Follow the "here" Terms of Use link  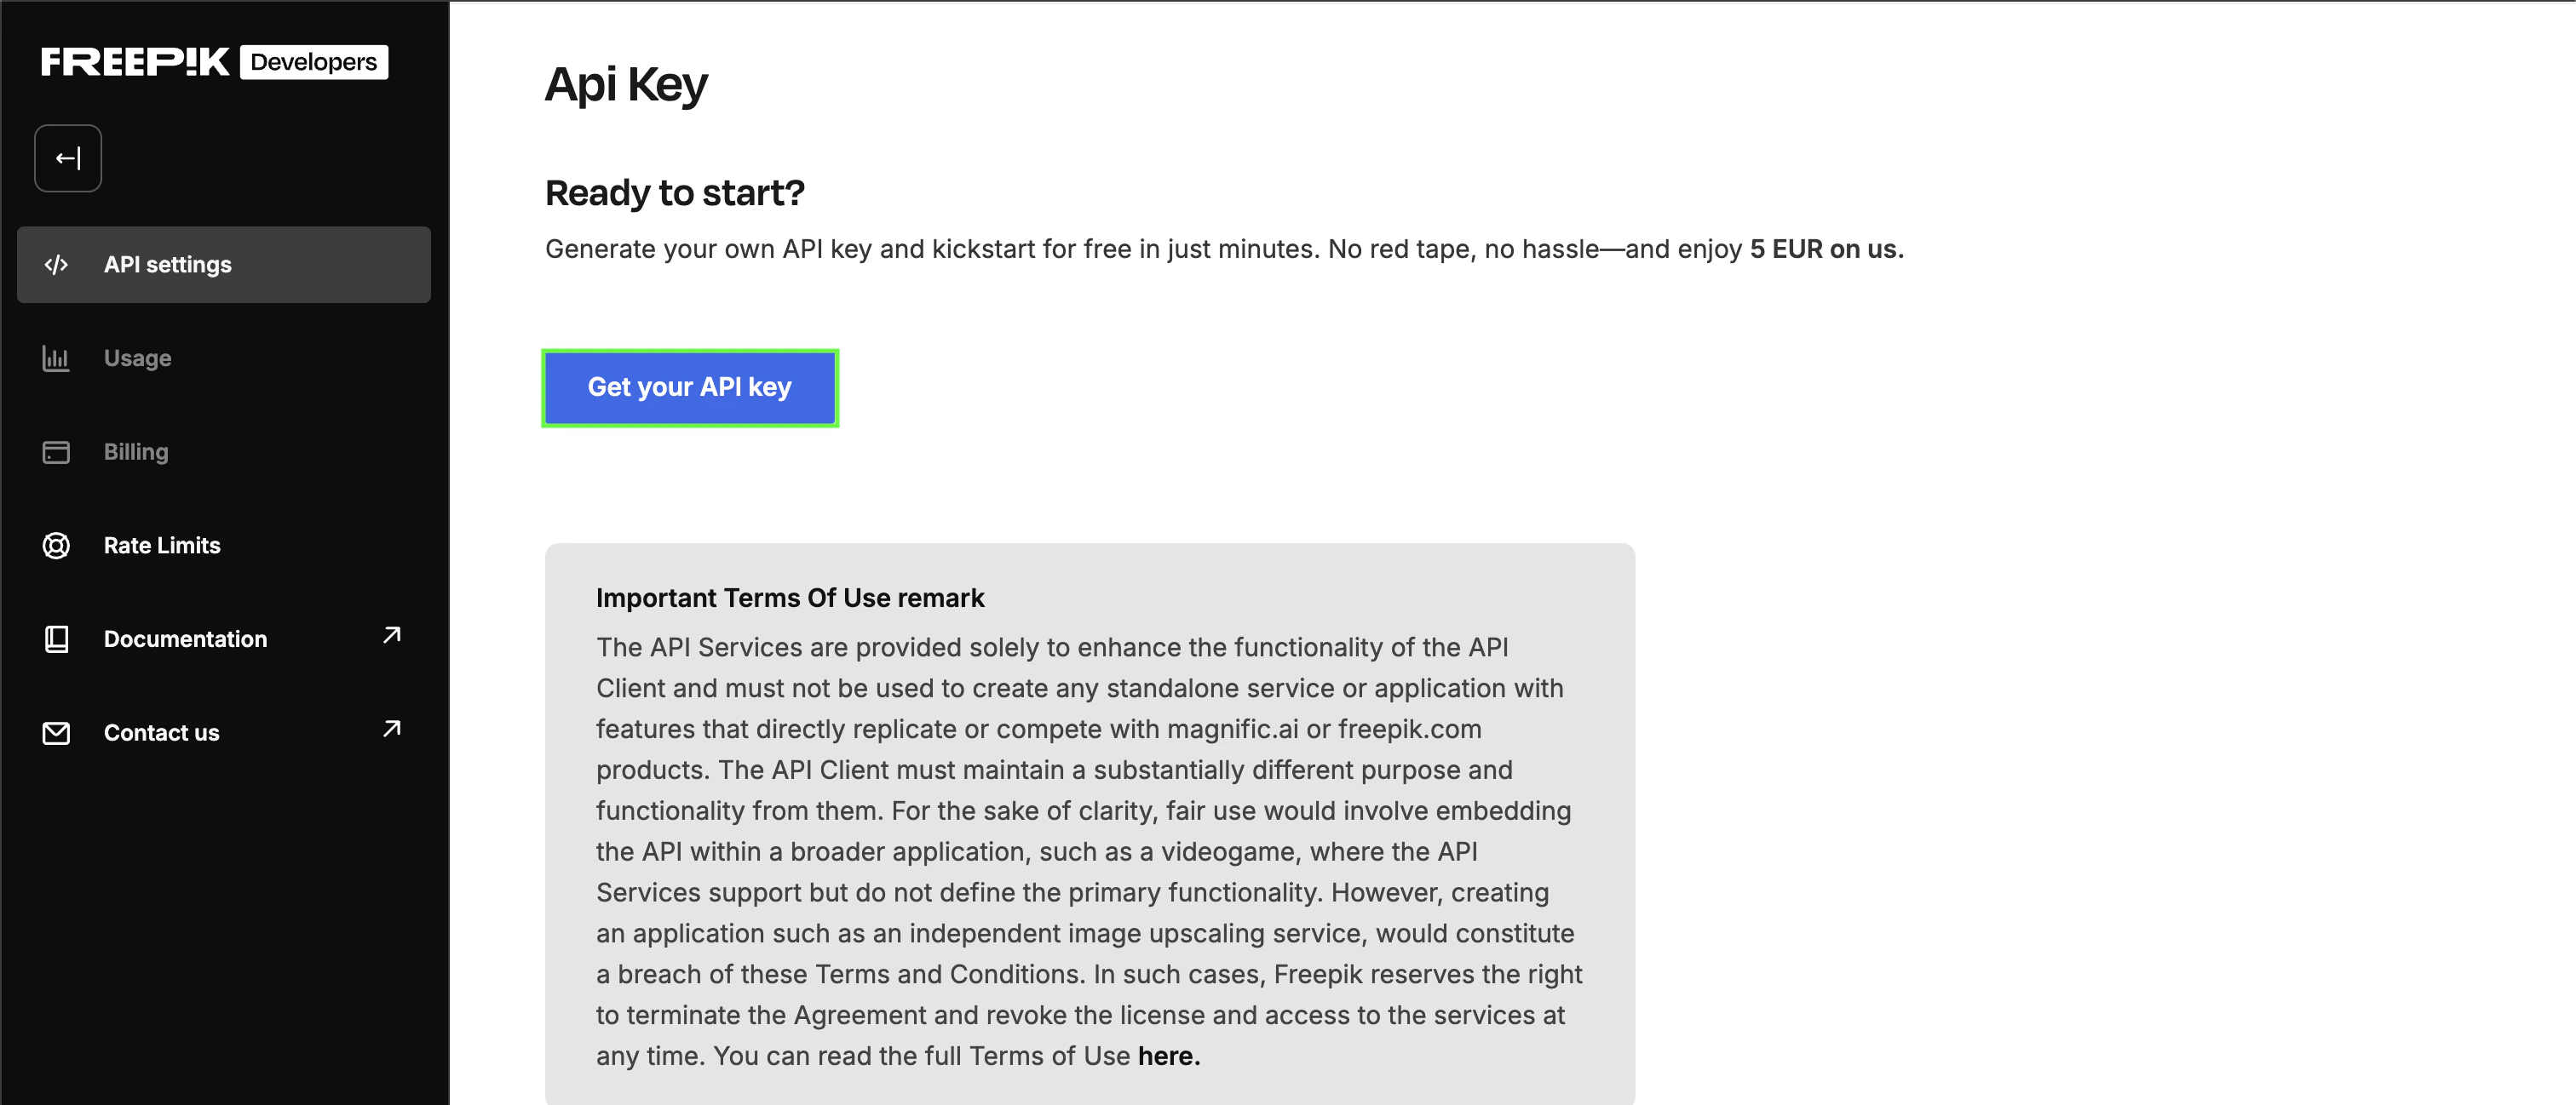tap(1165, 1056)
